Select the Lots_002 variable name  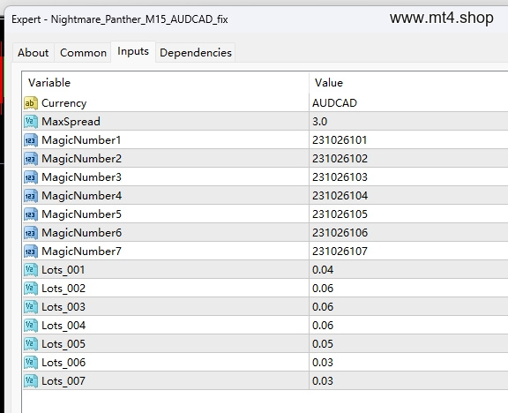click(x=63, y=289)
